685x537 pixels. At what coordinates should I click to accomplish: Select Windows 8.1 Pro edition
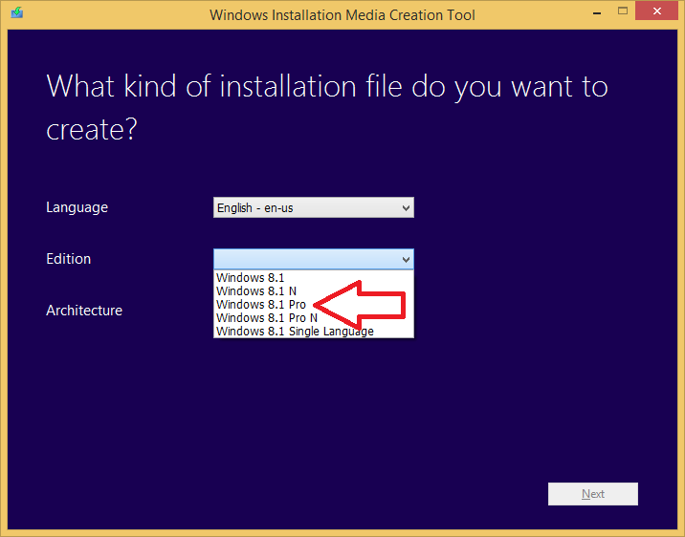pos(313,305)
